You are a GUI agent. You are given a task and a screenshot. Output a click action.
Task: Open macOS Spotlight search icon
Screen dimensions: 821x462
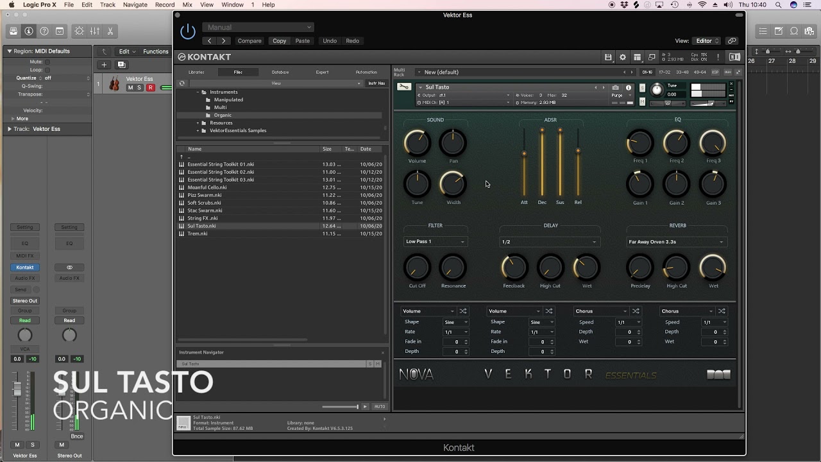(779, 4)
